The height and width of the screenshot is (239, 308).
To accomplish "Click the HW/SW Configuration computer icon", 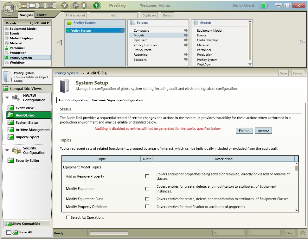I will click(16, 97).
